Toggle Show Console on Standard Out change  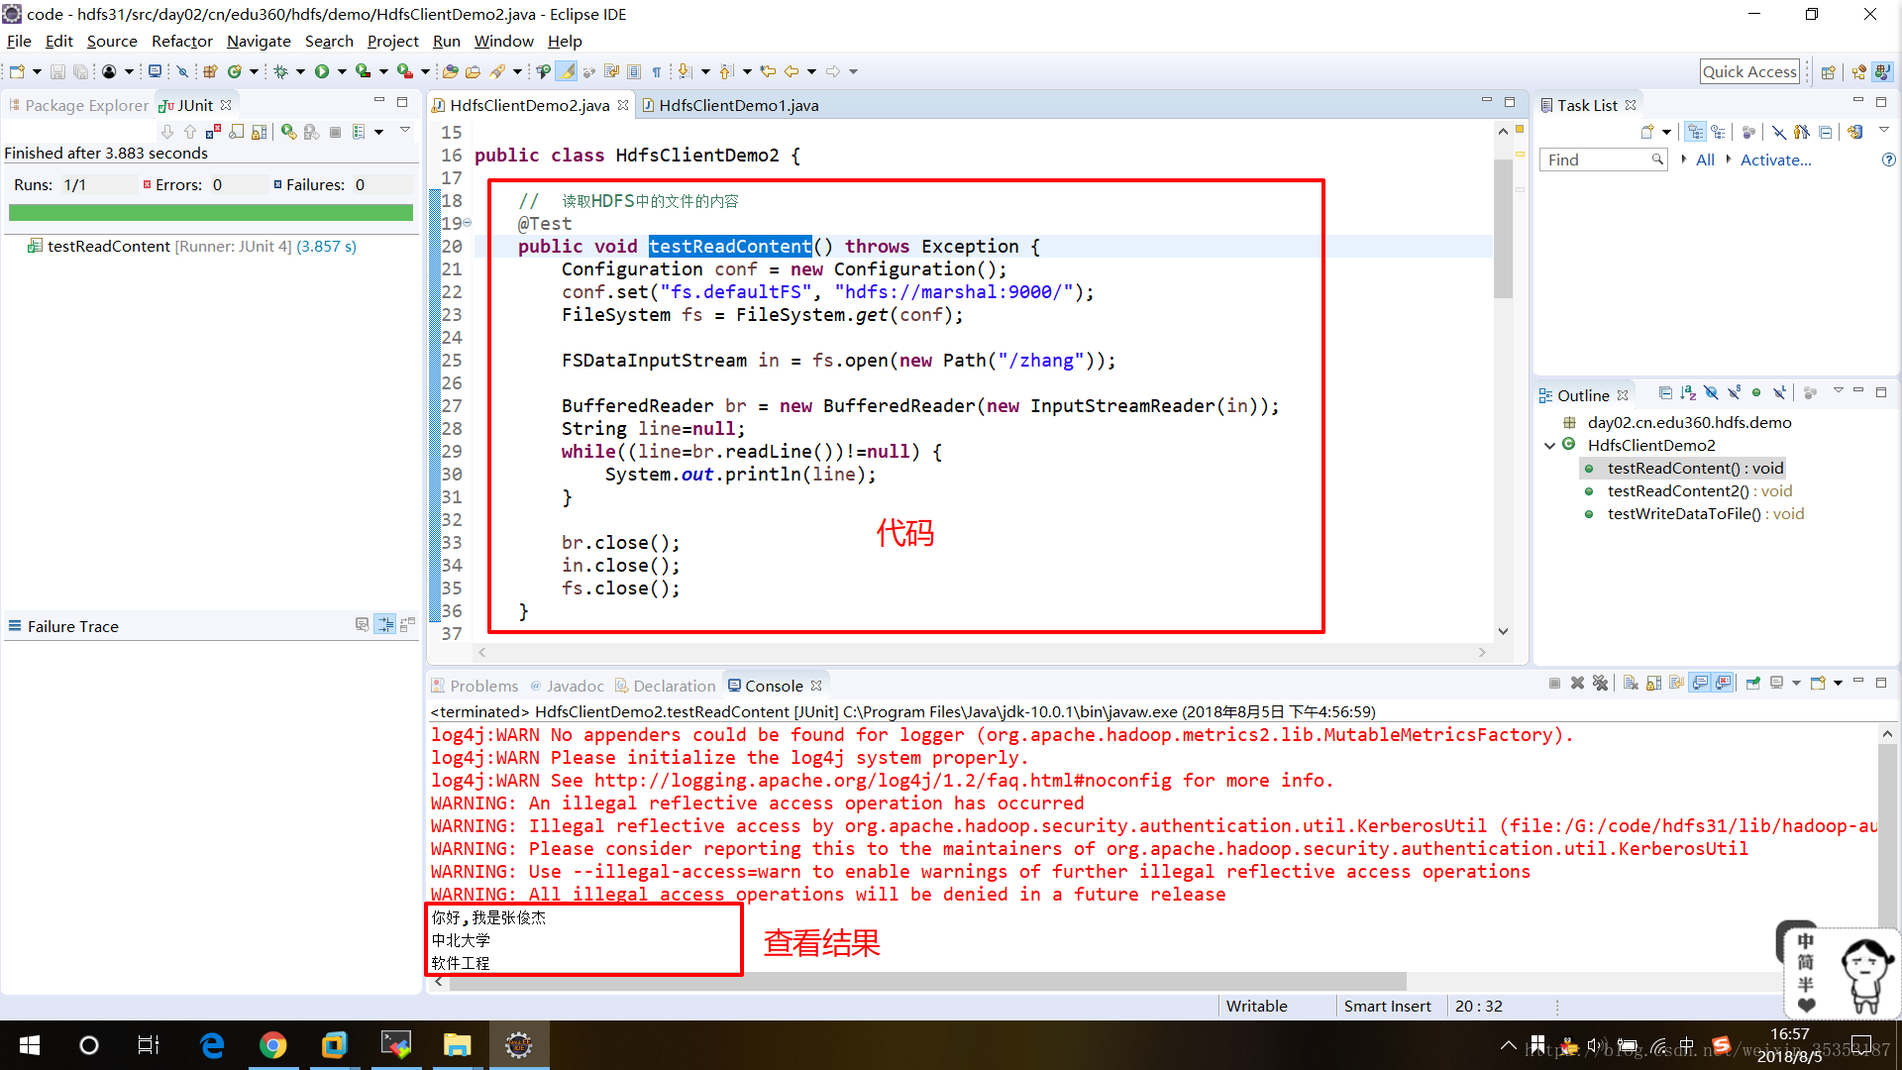pos(1700,683)
